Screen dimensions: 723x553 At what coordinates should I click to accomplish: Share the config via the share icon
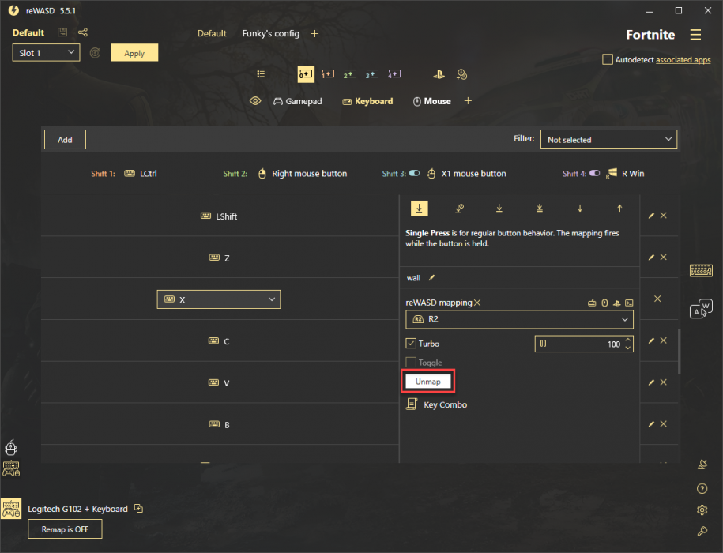pyautogui.click(x=82, y=32)
